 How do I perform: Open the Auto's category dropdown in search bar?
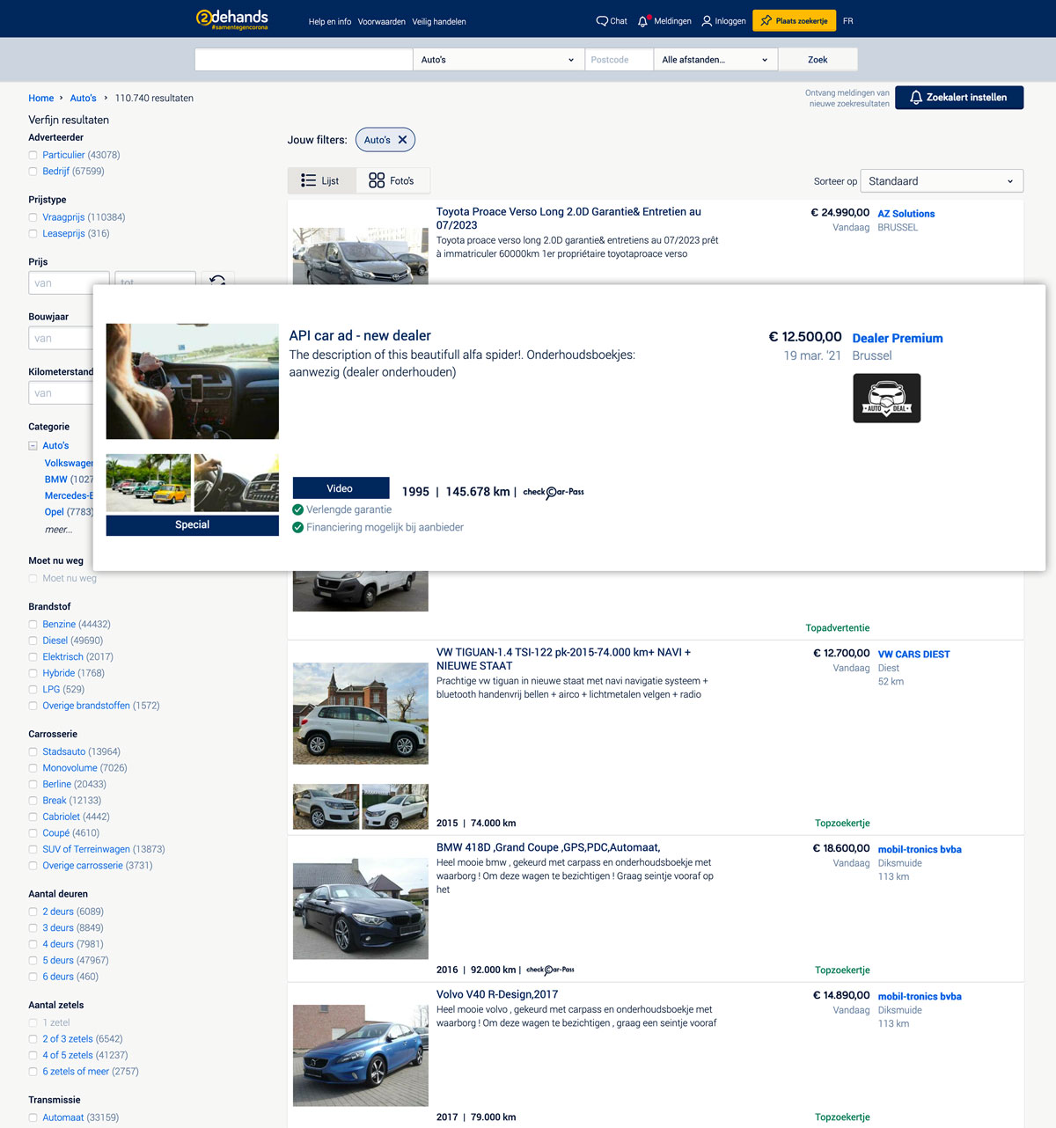coord(498,60)
